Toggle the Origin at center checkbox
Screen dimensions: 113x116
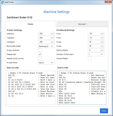tap(40, 50)
